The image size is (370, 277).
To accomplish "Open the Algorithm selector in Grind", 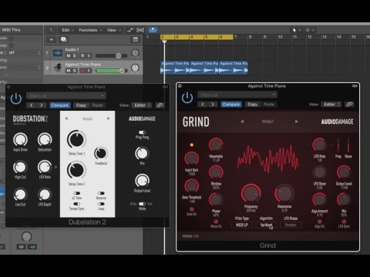I will pos(266,225).
